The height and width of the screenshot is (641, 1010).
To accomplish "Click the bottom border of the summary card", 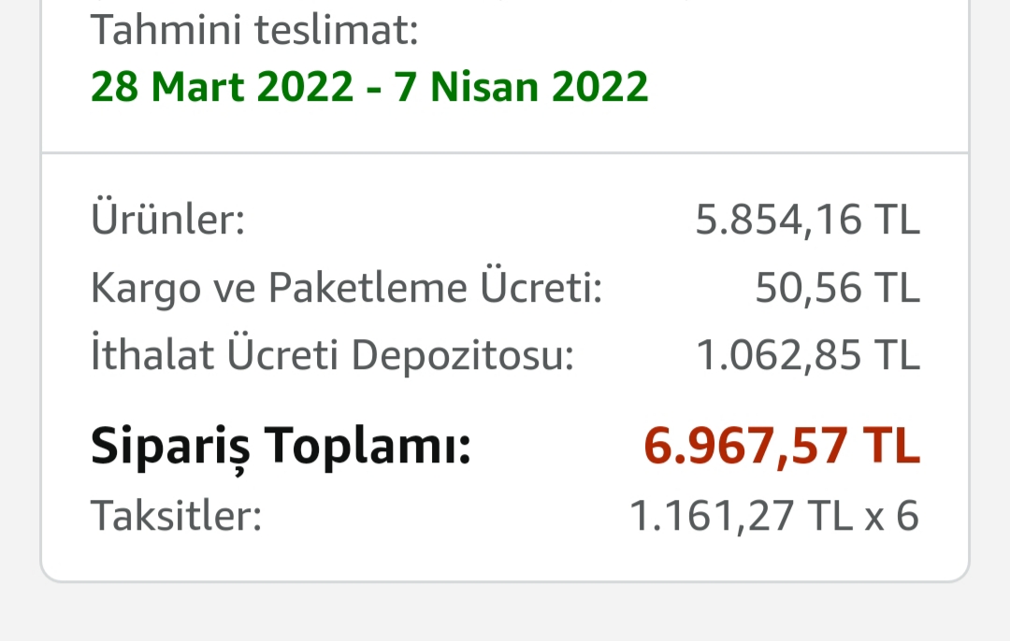I will (x=505, y=581).
